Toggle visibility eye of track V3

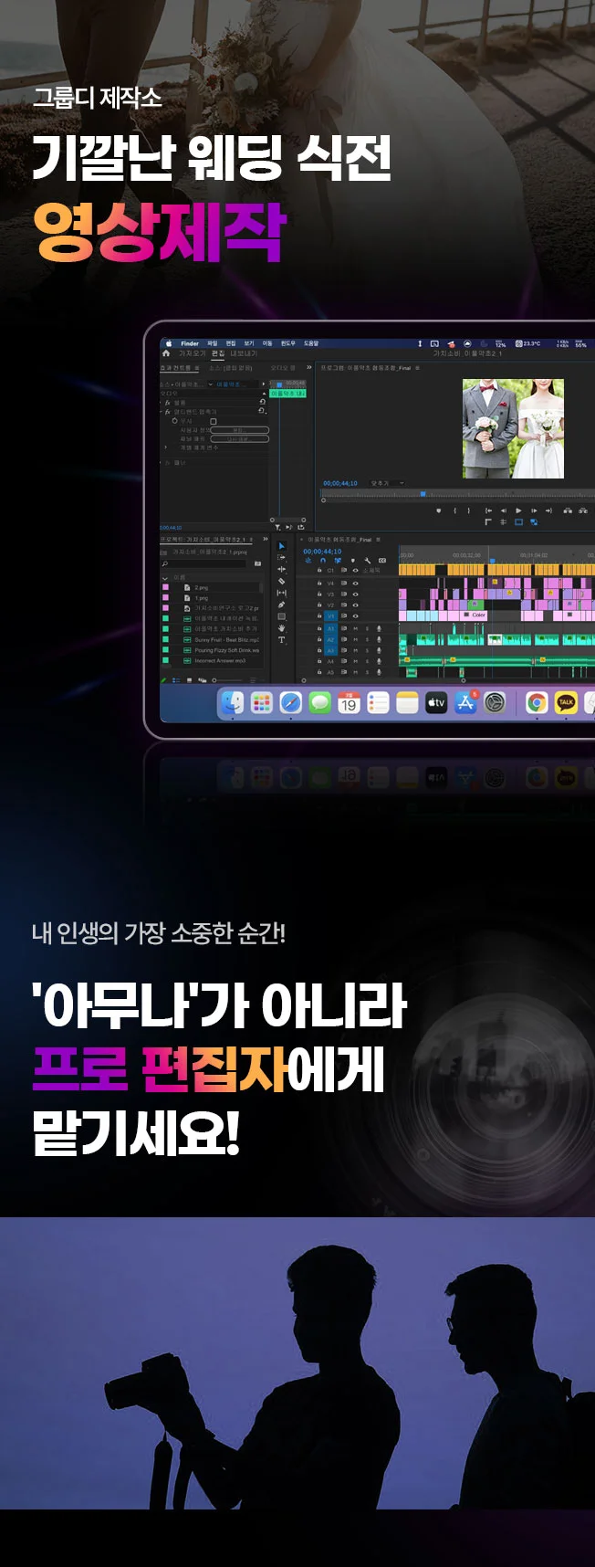355,594
